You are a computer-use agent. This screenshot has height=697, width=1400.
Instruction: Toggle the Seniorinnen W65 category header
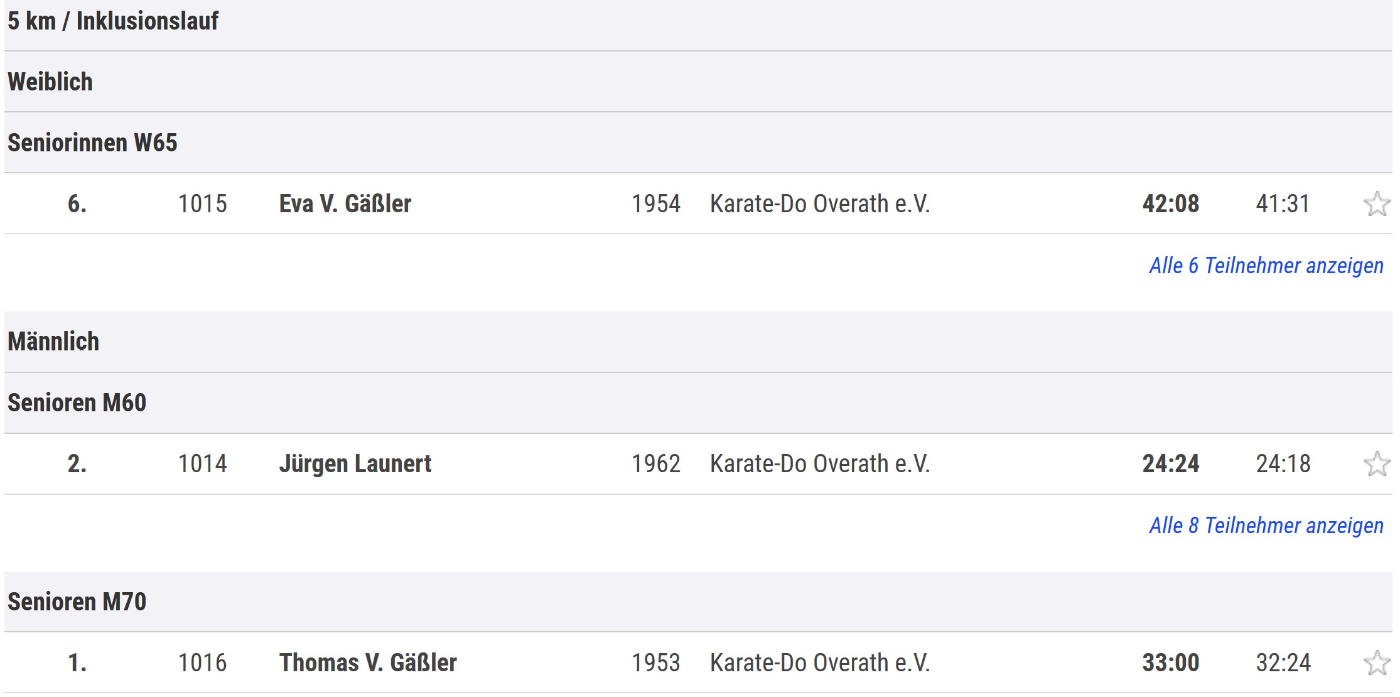pyautogui.click(x=92, y=143)
